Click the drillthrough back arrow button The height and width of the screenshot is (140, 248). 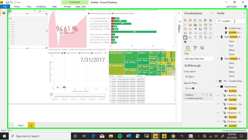[x=10, y=11]
